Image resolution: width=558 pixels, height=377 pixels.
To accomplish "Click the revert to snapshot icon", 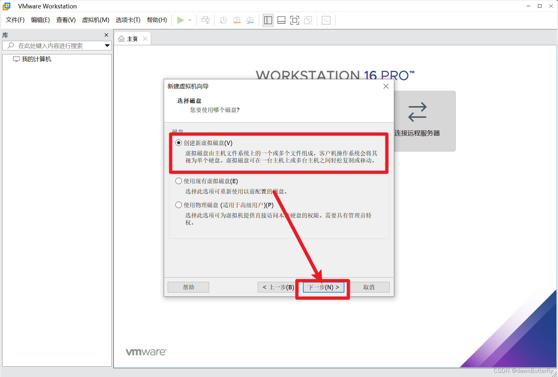I will coord(237,20).
